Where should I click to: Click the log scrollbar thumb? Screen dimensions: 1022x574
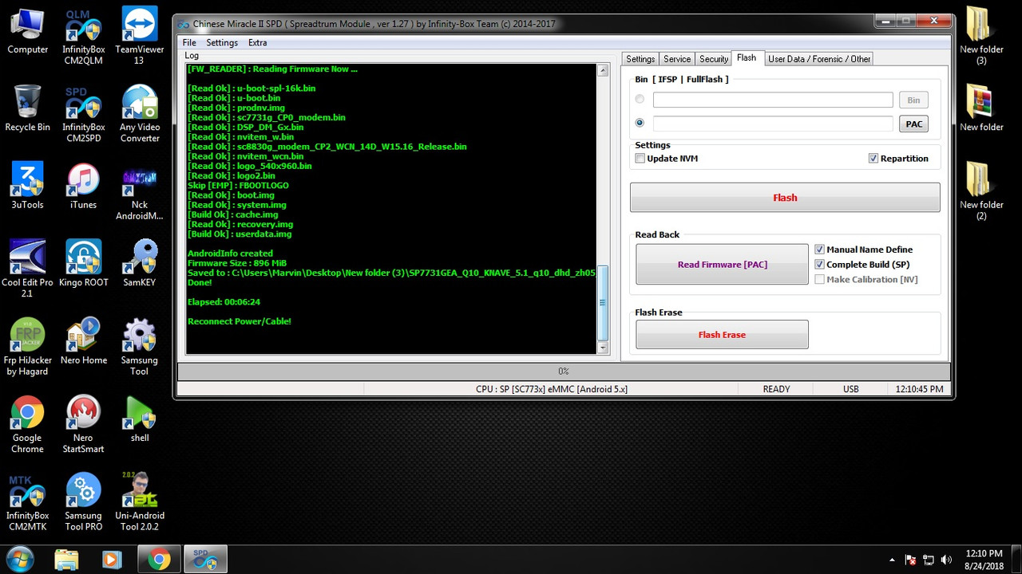coord(603,303)
